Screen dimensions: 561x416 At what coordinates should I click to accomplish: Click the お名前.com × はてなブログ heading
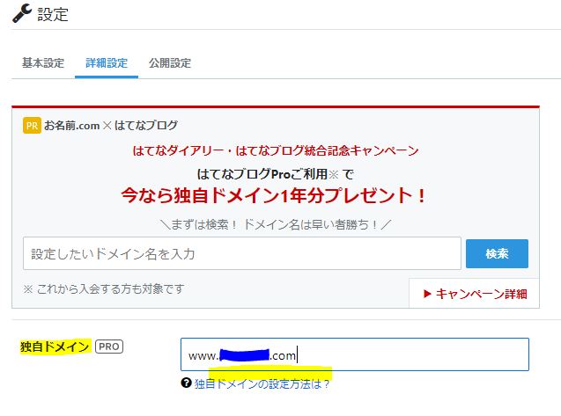point(111,126)
